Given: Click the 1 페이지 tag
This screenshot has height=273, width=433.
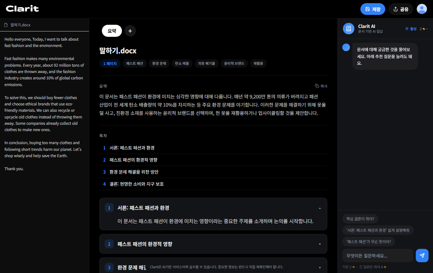Looking at the screenshot, I should [x=110, y=63].
